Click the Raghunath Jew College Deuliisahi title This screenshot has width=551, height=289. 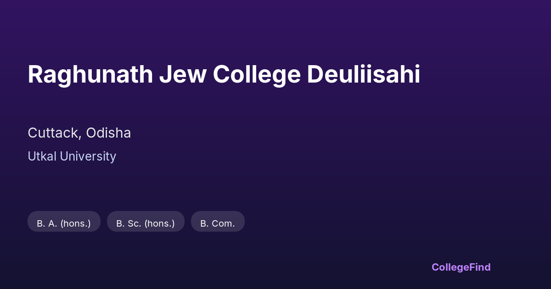(x=224, y=75)
